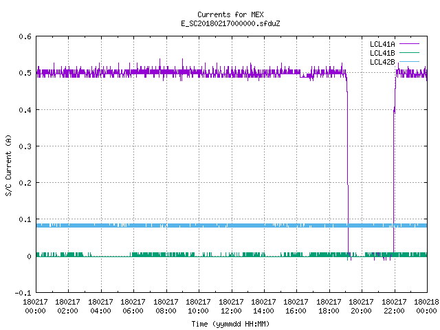Click the 0 y-axis tick label
This screenshot has height=330, width=440.
(x=29, y=256)
